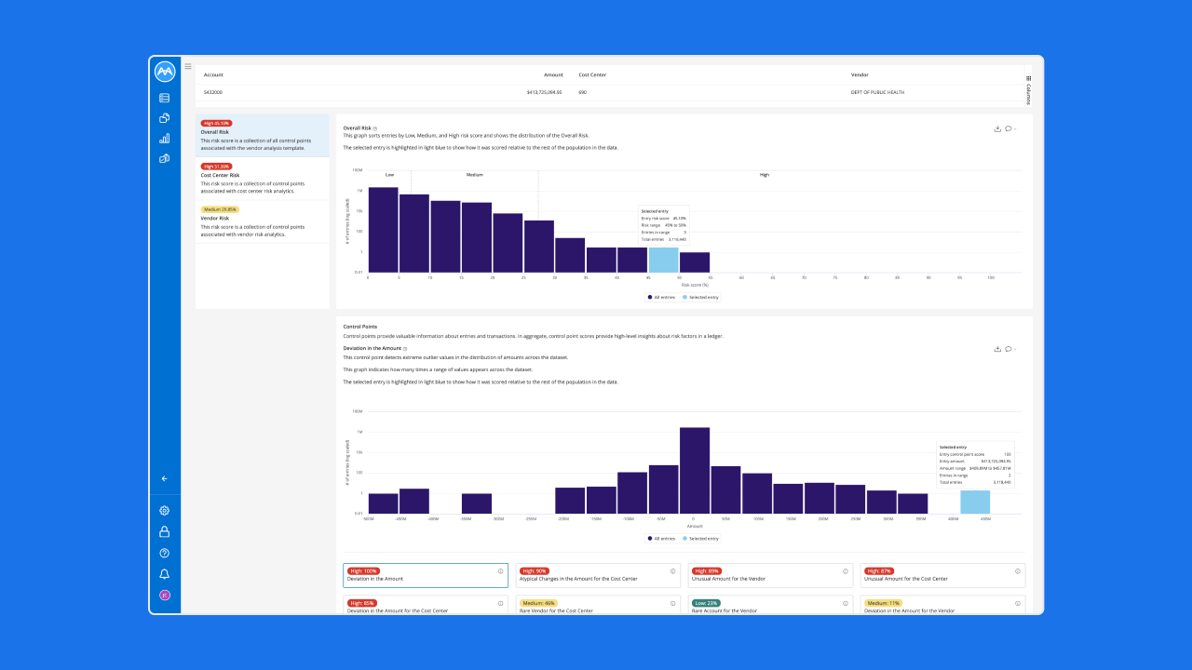This screenshot has width=1192, height=670.
Task: Click info icon on Deviation in the Amount card
Action: click(500, 571)
